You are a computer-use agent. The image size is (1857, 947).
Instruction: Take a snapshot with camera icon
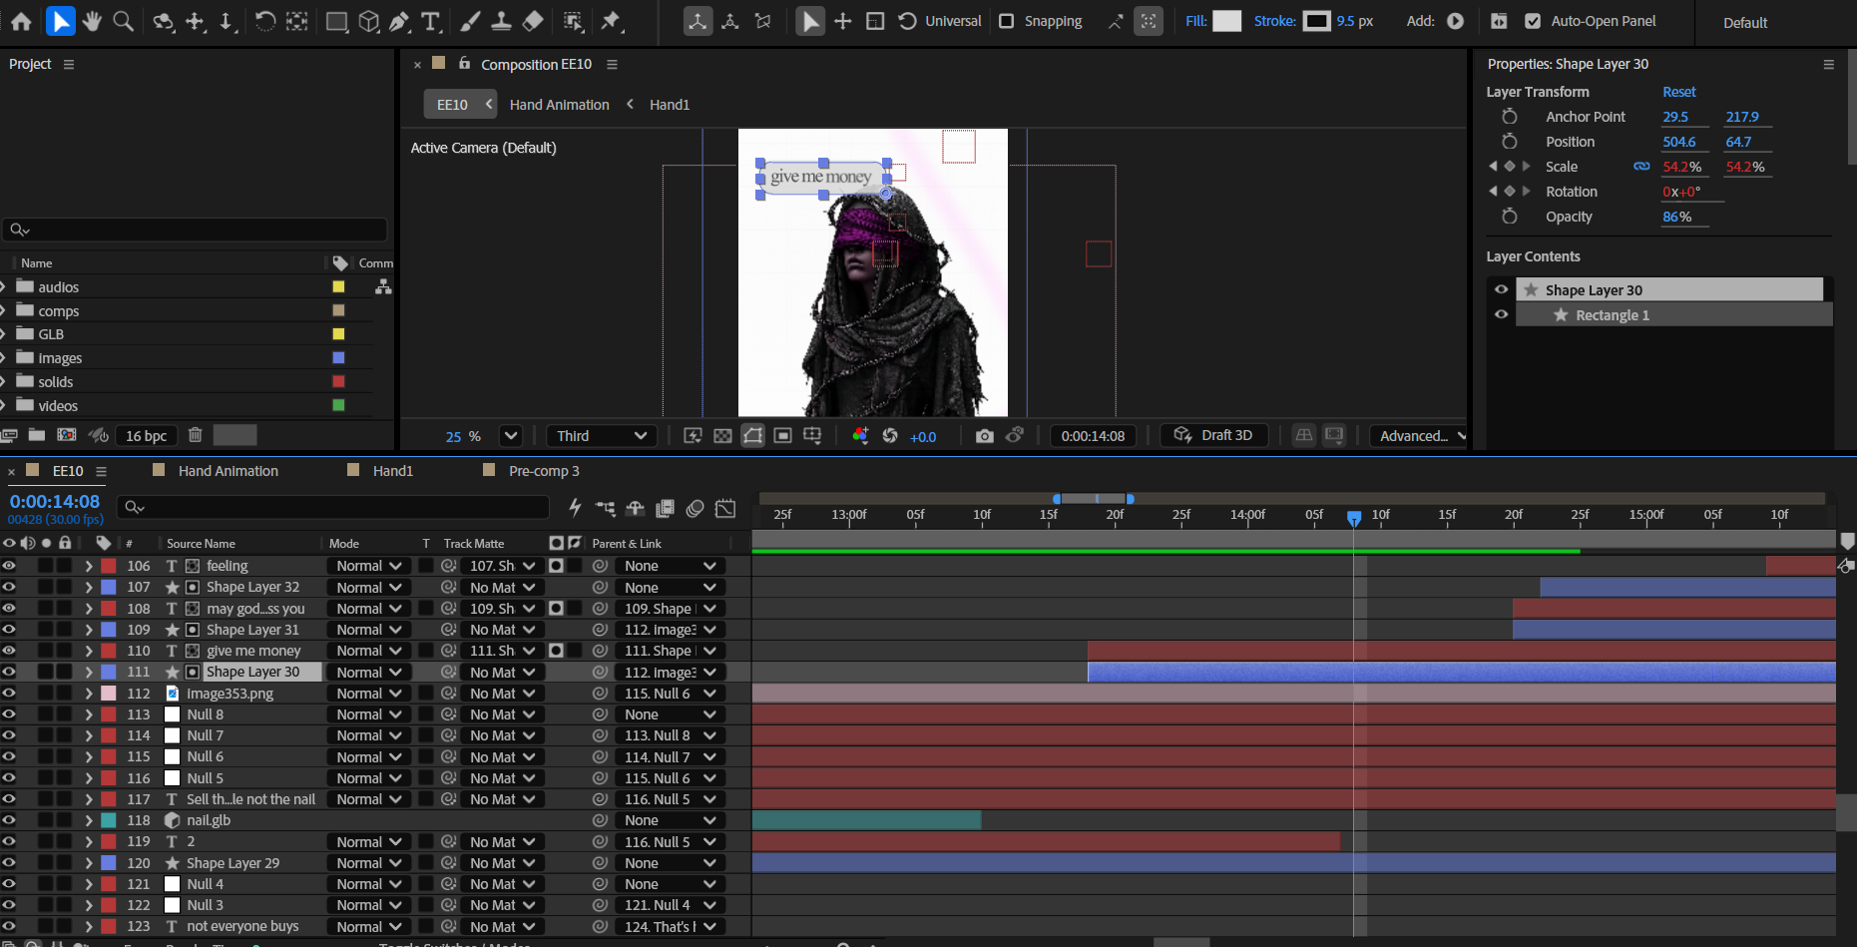point(984,436)
